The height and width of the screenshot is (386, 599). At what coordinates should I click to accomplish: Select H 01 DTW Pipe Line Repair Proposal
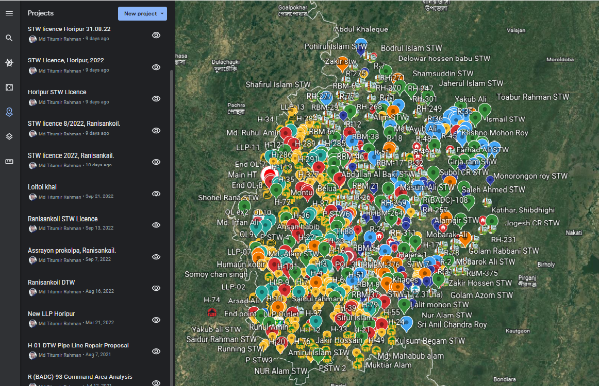coord(78,345)
